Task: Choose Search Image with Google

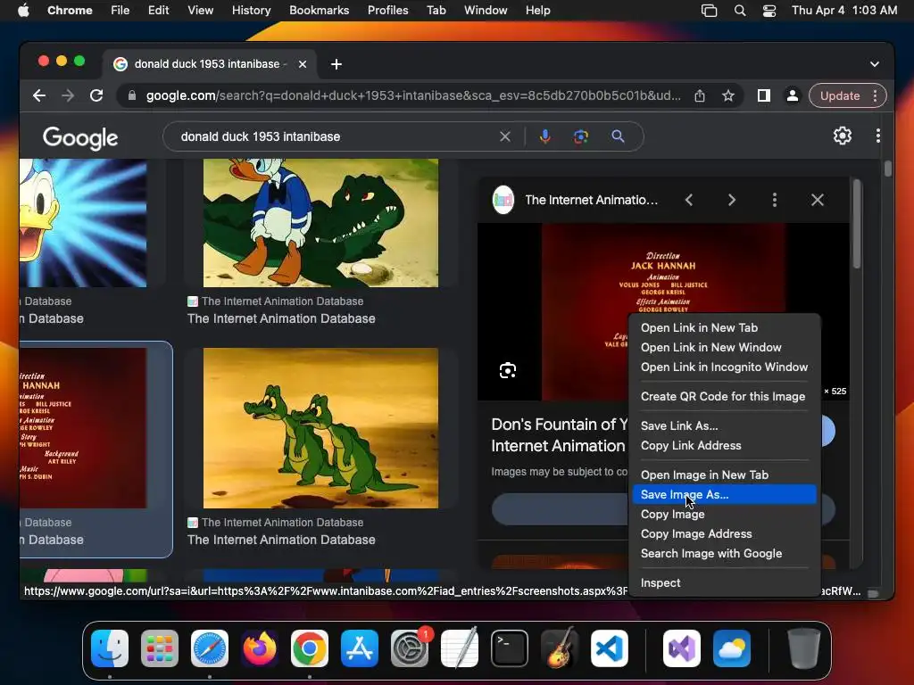Action: coord(725,554)
